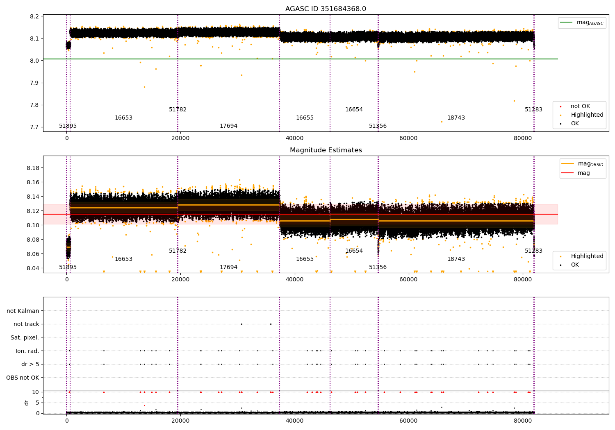This screenshot has width=615, height=430.
Task: Click x-axis tick 20000 below the top panel
Action: [180, 138]
